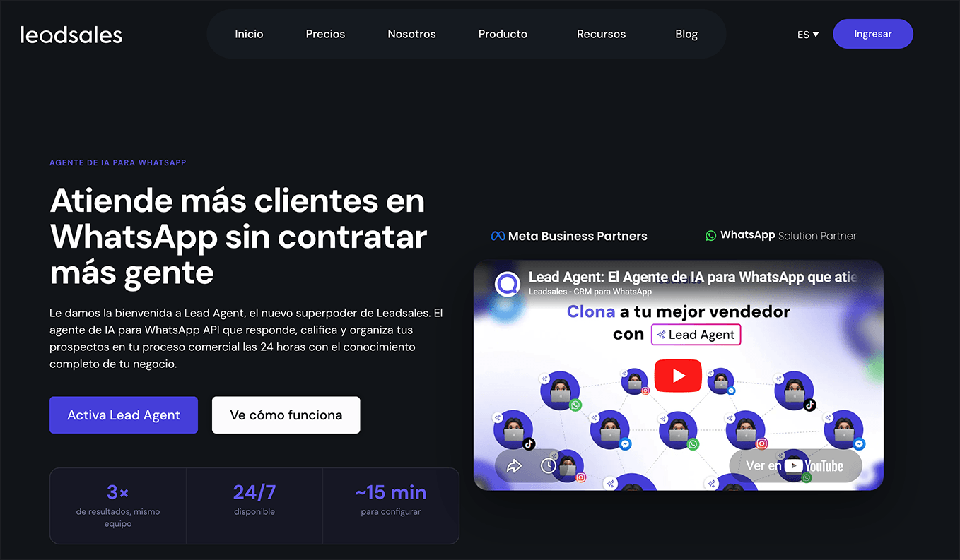
Task: Click the Ingresar login button
Action: (x=873, y=34)
